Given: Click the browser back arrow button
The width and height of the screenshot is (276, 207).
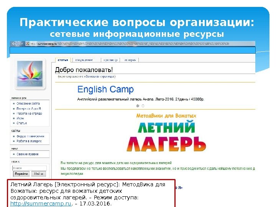Looking at the screenshot, I should [15, 44].
